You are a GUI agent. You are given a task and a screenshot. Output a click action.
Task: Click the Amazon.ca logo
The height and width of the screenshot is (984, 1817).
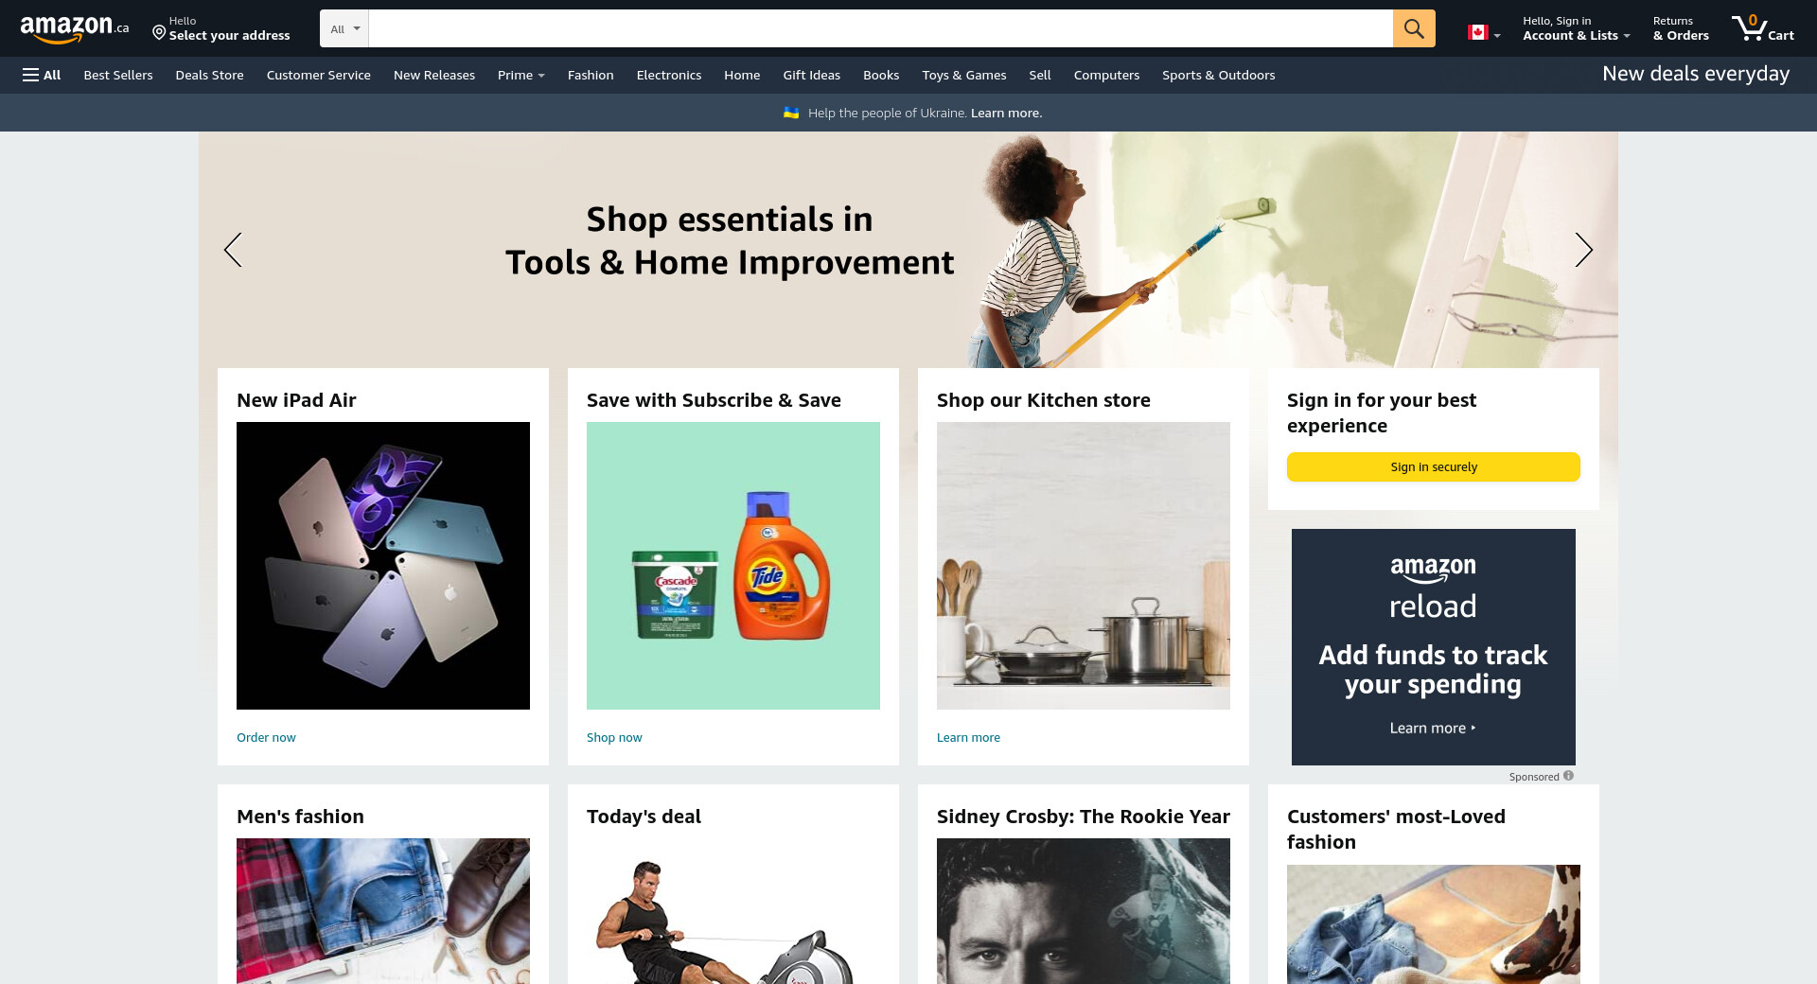click(x=75, y=28)
